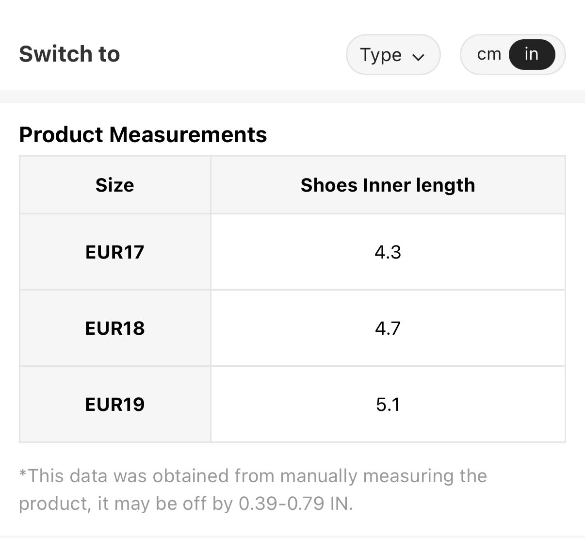585x538 pixels.
Task: Click the 4.7 inner length value
Action: tap(388, 328)
